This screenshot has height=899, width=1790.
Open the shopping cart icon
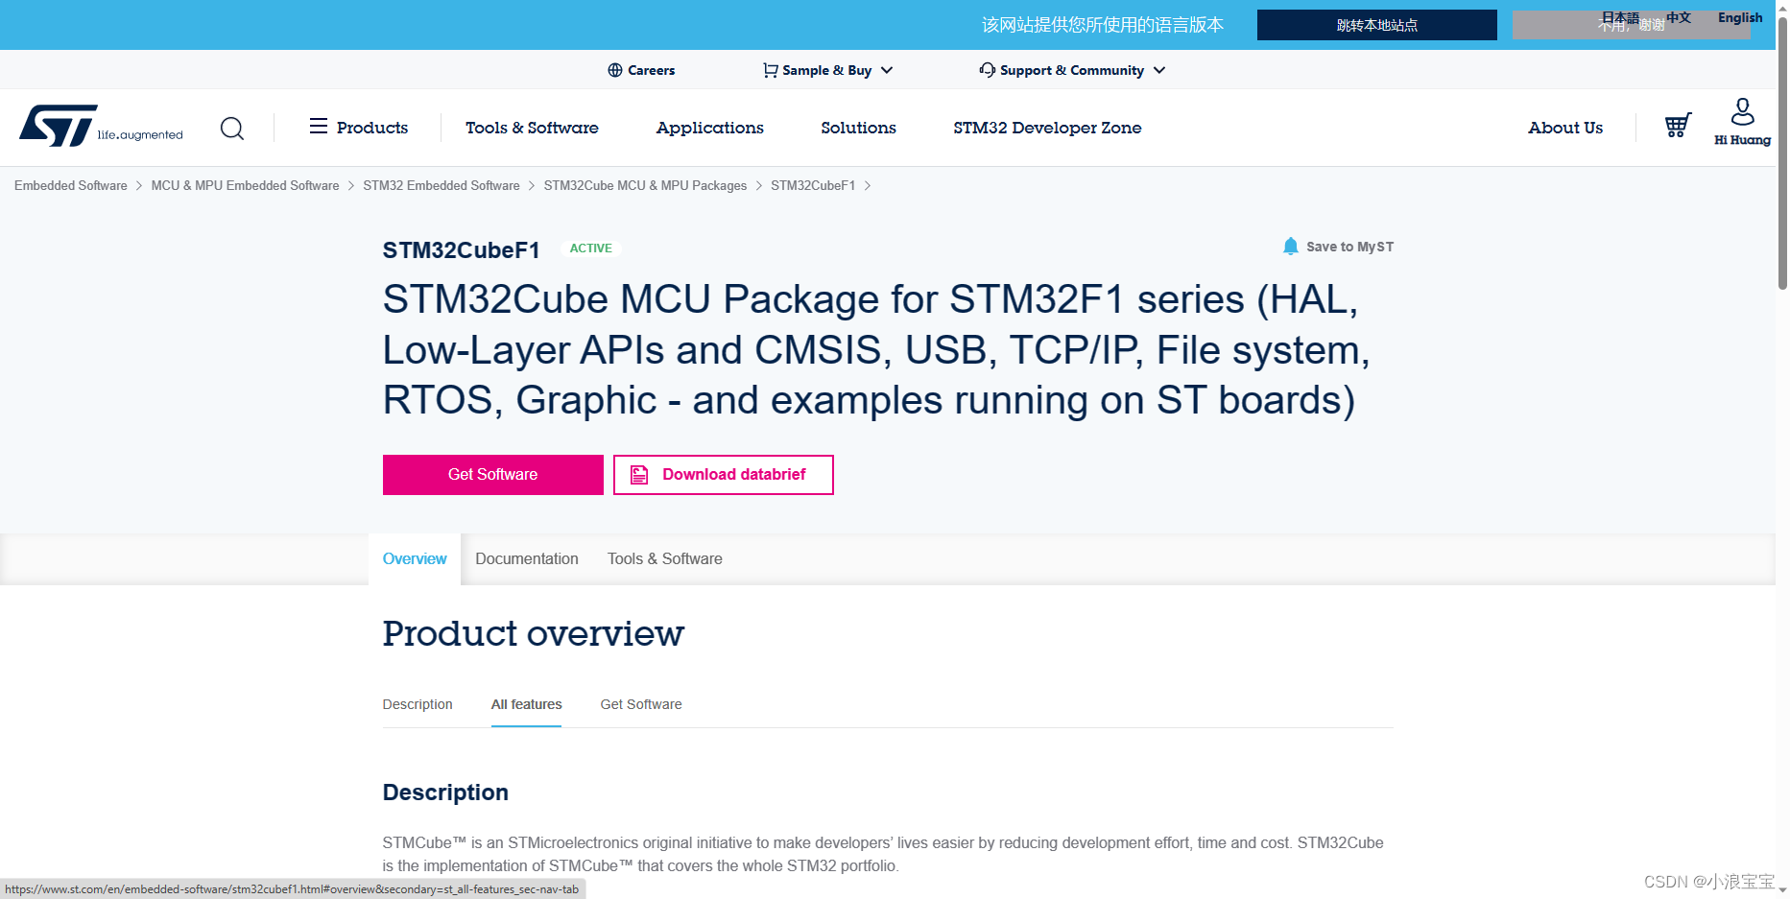1678,126
